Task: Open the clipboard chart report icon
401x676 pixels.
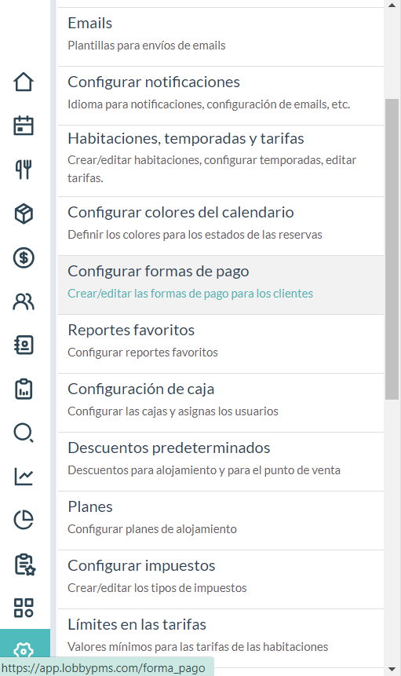Action: 24,389
